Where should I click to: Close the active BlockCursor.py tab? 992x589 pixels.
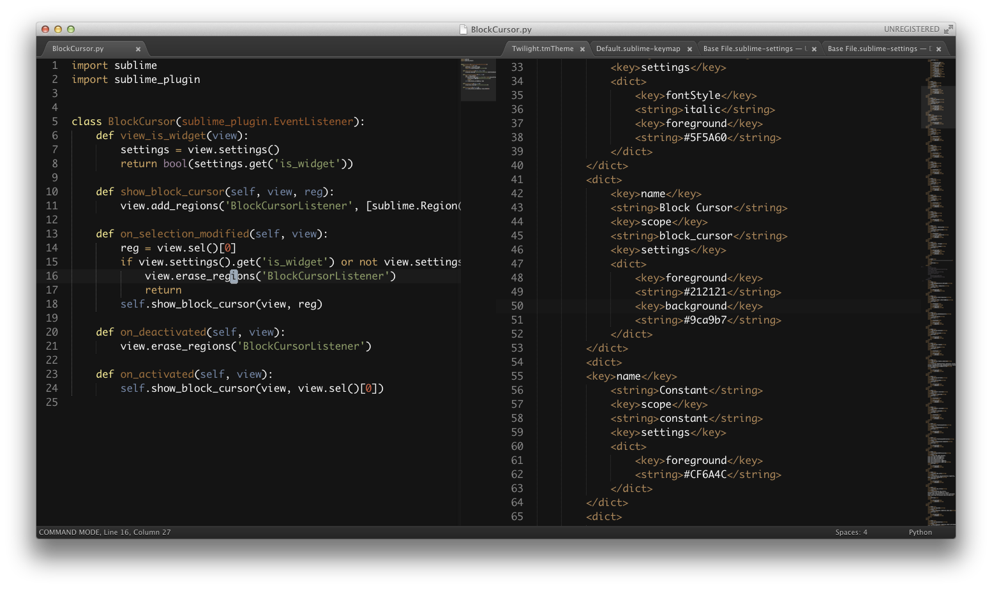click(x=138, y=48)
